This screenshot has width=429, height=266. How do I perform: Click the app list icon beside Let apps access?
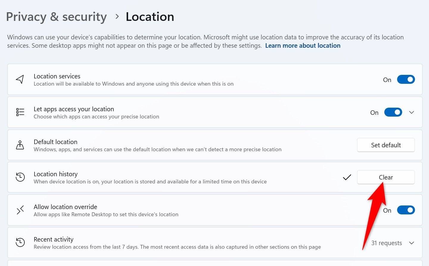[x=20, y=112]
